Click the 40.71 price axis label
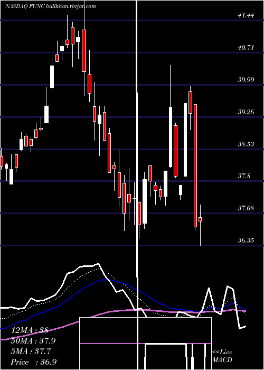This screenshot has height=370, width=264. tap(246, 48)
